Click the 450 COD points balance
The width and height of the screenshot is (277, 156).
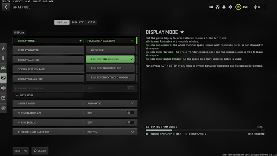[x=245, y=7]
